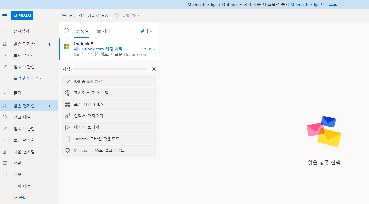Screen dimensions: 369x204
Task: Click 표시되는 모습 선택 item
Action: click(109, 93)
